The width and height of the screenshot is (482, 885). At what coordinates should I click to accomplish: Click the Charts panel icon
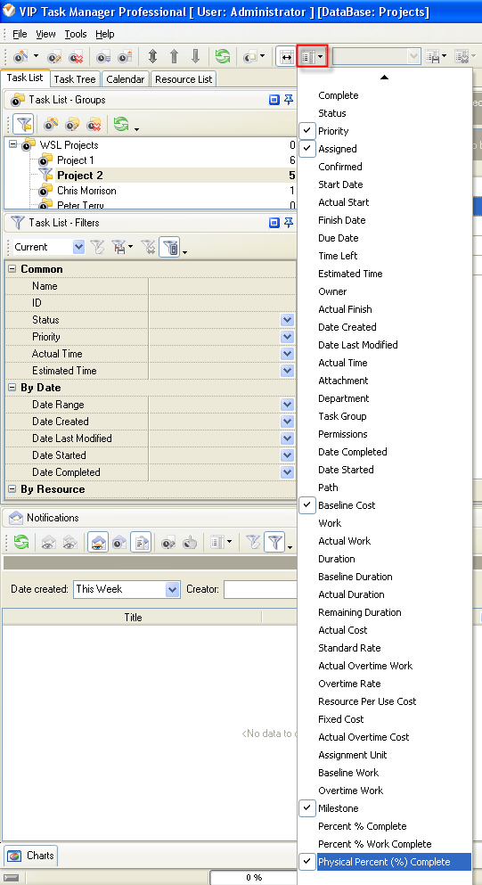coord(14,856)
